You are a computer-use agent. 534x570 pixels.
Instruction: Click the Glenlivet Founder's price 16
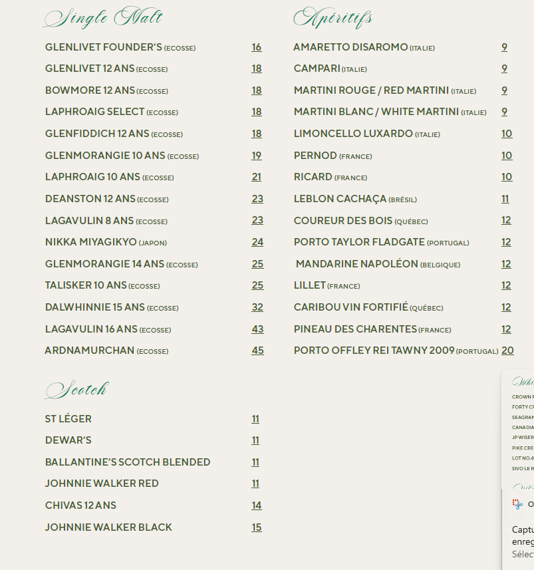click(x=257, y=47)
